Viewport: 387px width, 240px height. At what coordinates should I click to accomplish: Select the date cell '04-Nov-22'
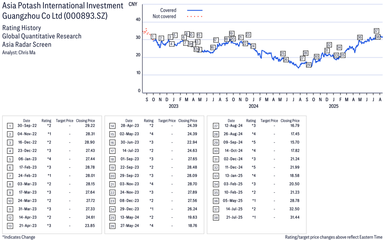pyautogui.click(x=27, y=134)
